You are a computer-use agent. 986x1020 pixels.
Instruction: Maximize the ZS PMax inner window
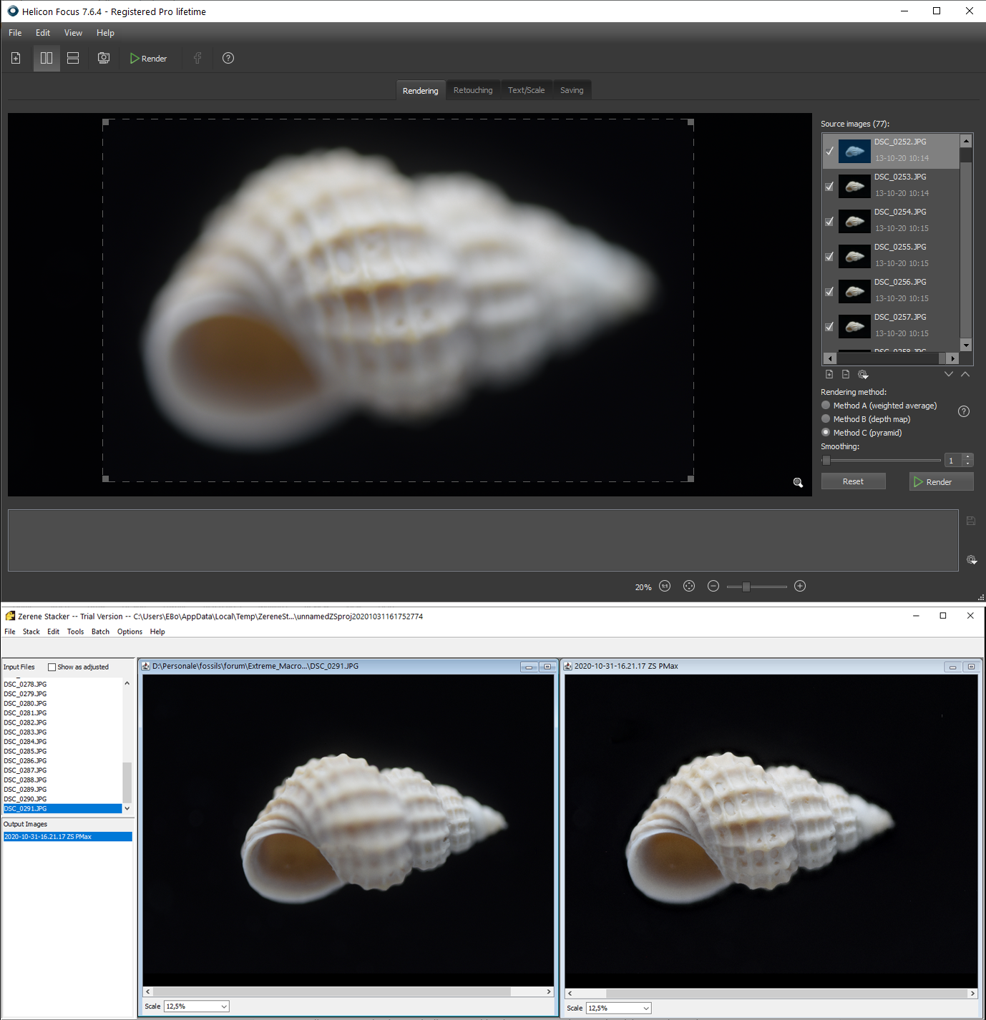click(x=971, y=667)
